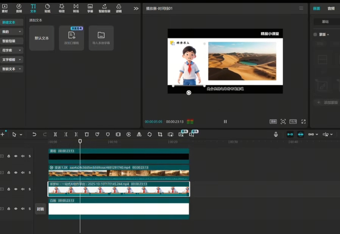Enter fullscreen preview in the player

(x=303, y=122)
